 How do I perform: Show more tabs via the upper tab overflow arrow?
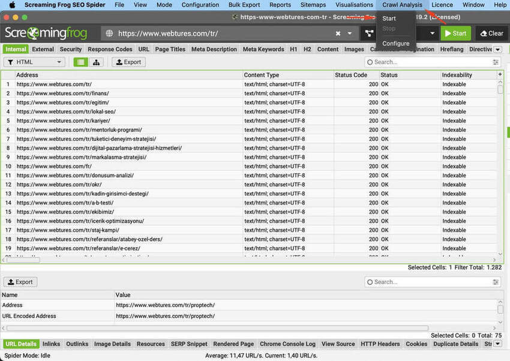coord(497,49)
